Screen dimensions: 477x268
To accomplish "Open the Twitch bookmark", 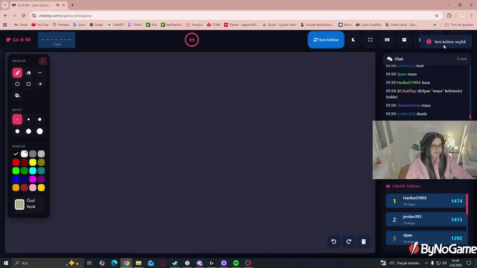I will point(135,25).
